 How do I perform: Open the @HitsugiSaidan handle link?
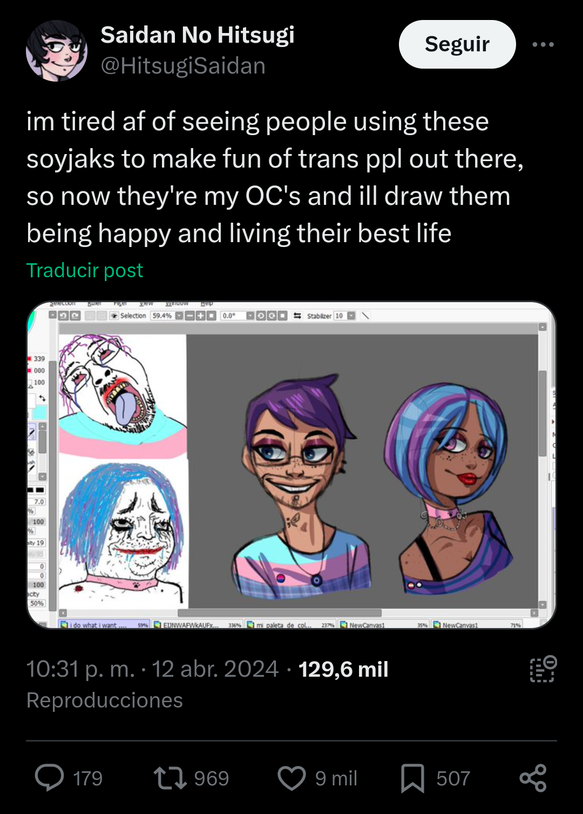pyautogui.click(x=183, y=66)
